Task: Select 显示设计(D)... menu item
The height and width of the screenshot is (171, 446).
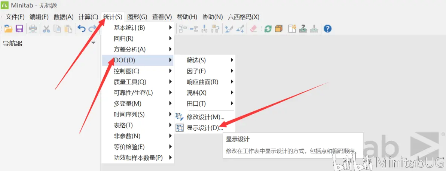Action: 205,128
